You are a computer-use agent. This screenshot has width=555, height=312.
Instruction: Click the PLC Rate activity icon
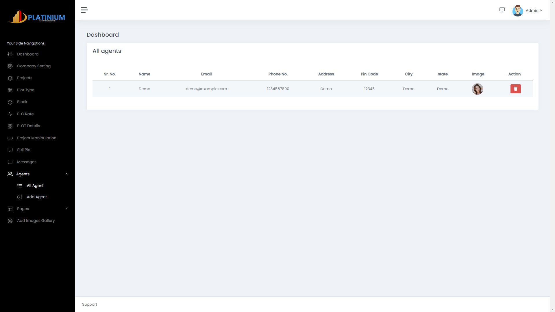(10, 114)
